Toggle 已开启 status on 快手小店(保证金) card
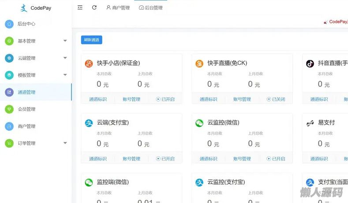Viewport: 348px width, 203px height. point(165,99)
